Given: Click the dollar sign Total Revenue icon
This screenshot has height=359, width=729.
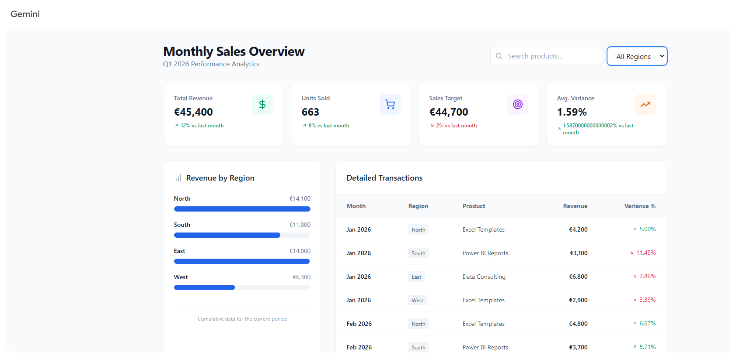Looking at the screenshot, I should [262, 104].
